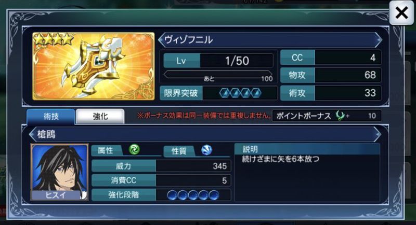Viewport: 416px width, 225px height.
Task: Click the 威力 345 power row
Action: tap(161, 166)
